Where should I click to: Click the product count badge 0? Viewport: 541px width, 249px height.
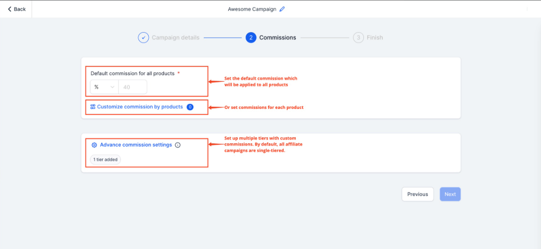(x=190, y=107)
